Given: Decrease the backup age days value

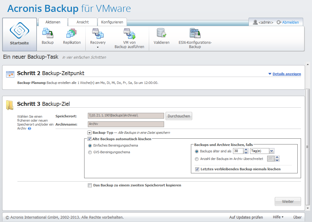Looking at the screenshot, I should 246,153.
